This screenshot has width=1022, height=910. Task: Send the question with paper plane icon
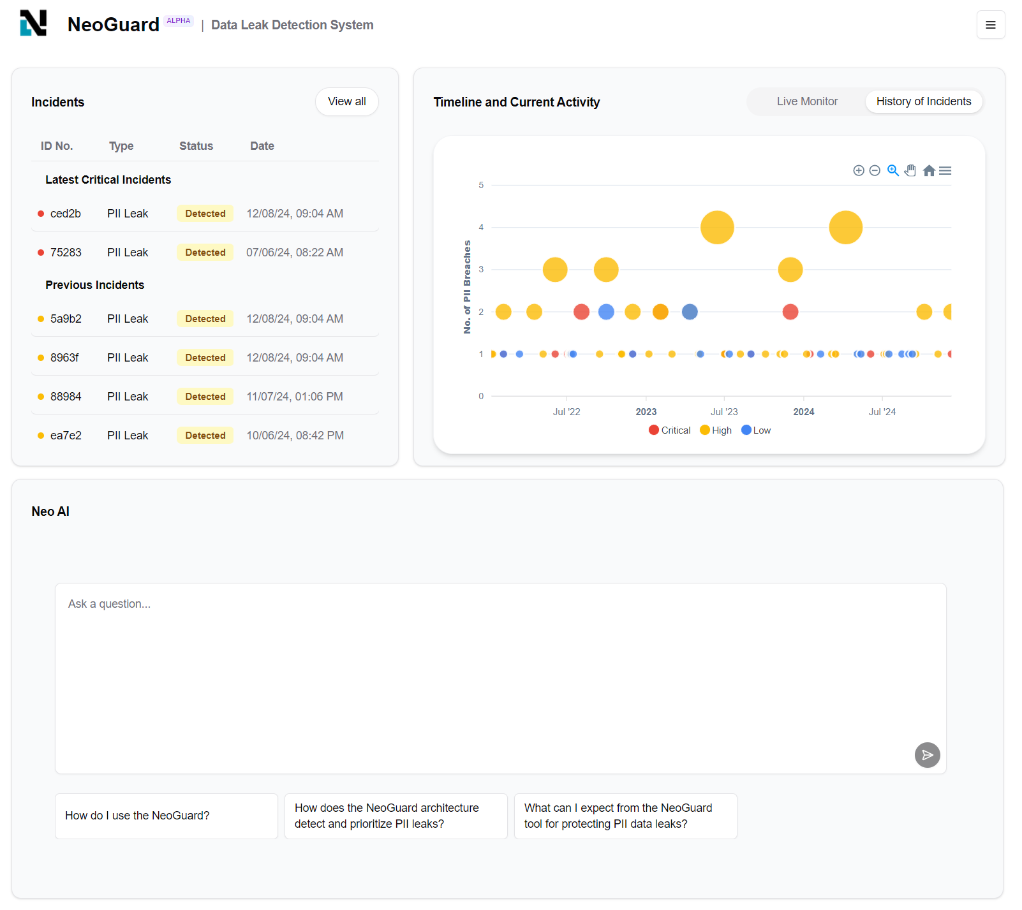[928, 755]
